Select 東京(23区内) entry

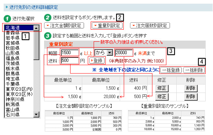tap(19, 89)
